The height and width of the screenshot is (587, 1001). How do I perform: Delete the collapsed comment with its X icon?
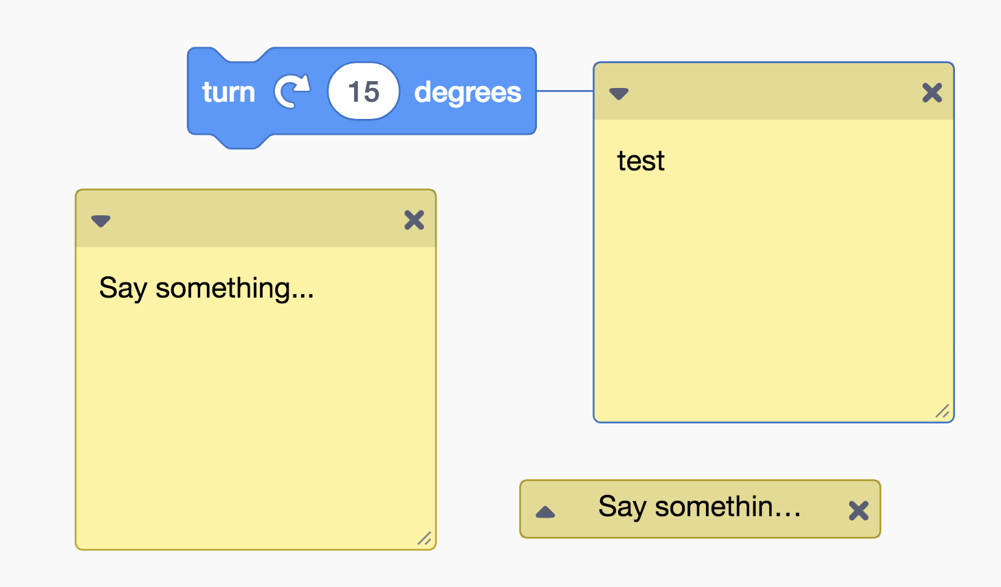point(859,510)
